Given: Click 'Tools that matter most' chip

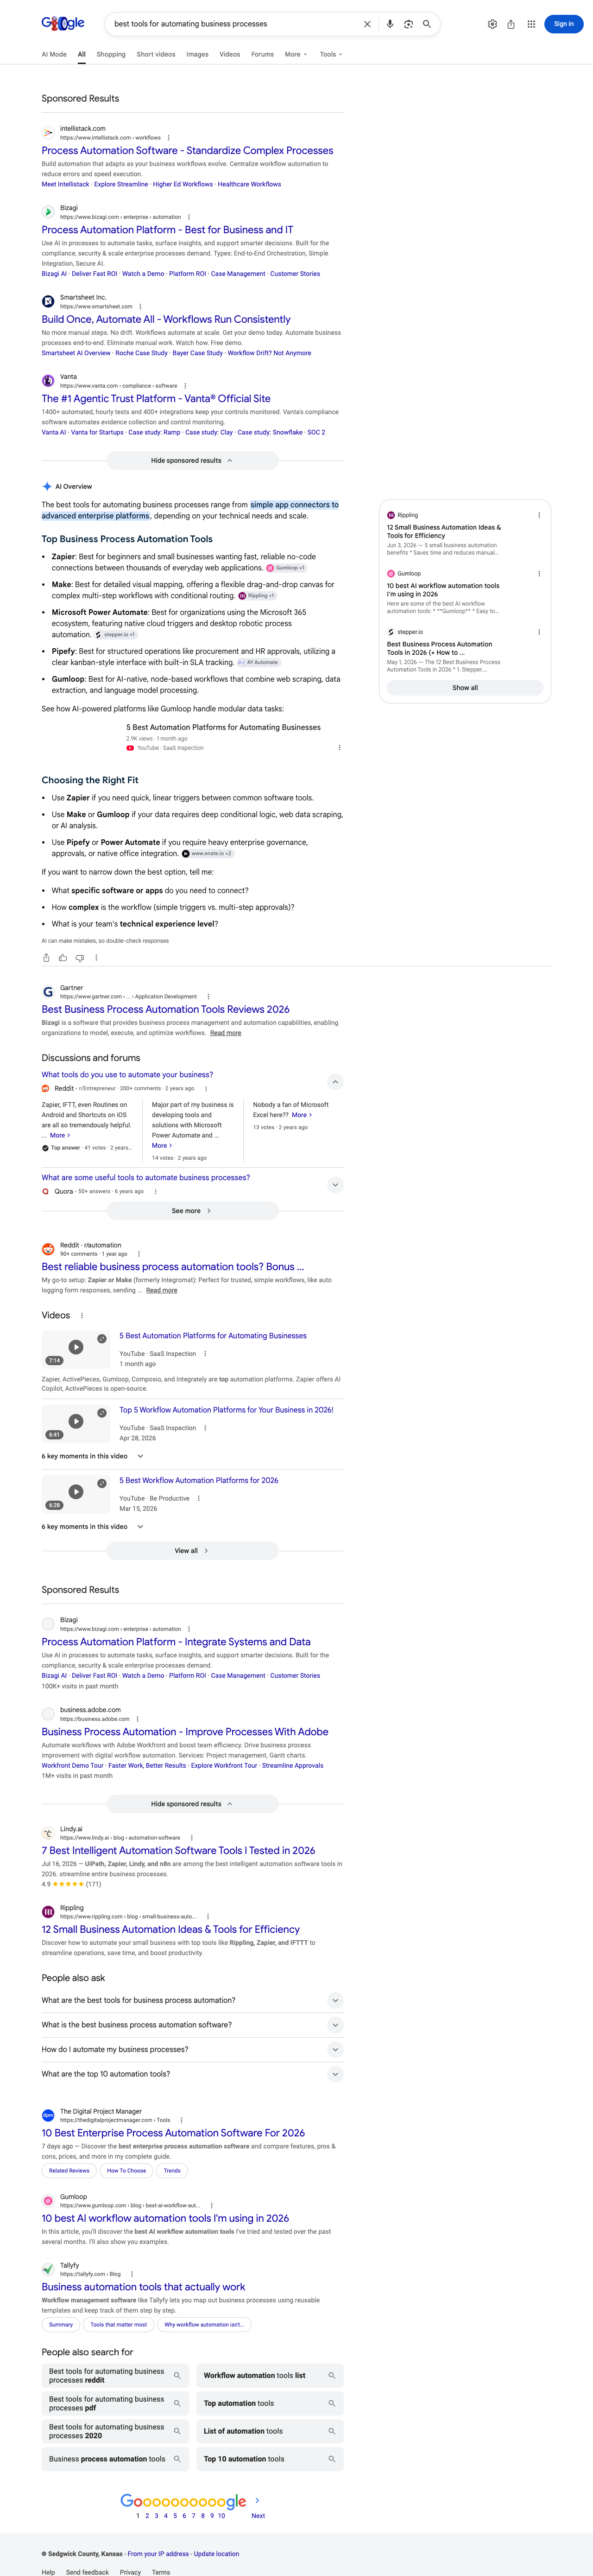Looking at the screenshot, I should [119, 2325].
